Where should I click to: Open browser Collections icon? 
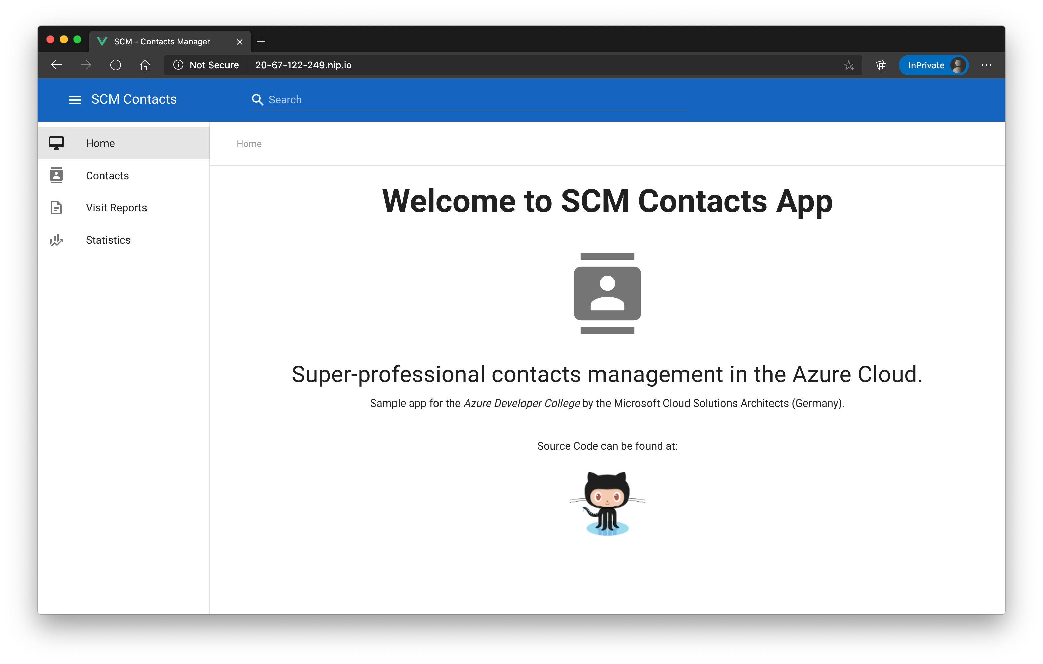click(881, 65)
